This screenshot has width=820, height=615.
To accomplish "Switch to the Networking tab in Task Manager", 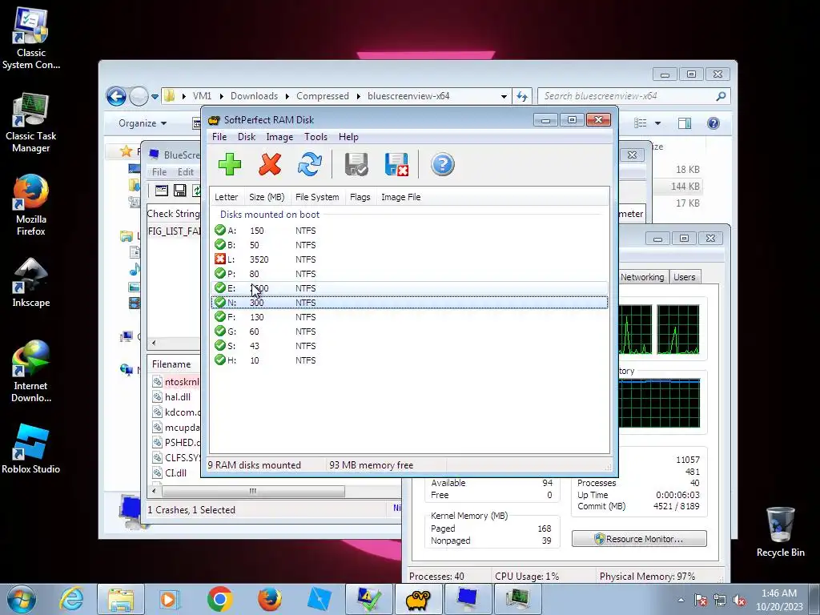I will click(642, 277).
